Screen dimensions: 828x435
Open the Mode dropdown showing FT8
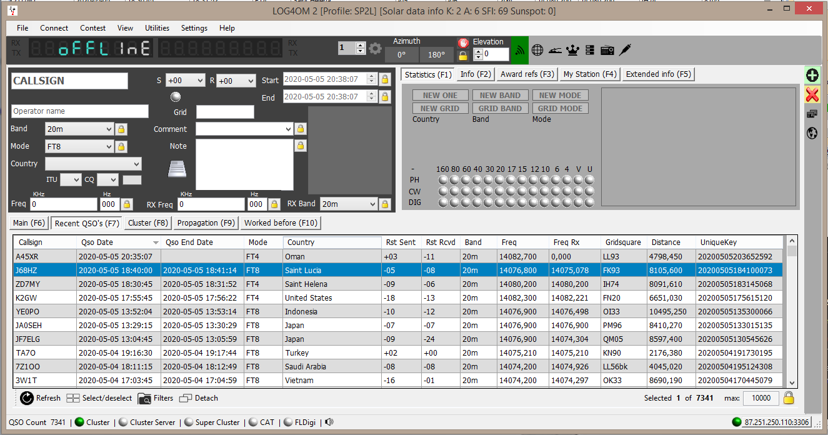79,147
